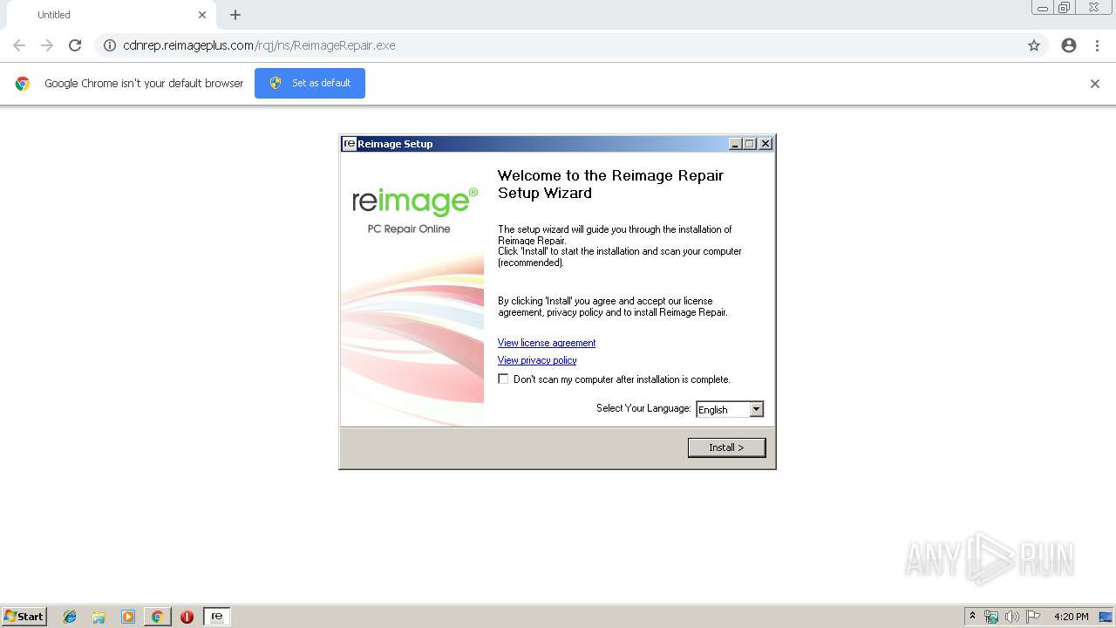Viewport: 1116px width, 628px height.
Task: Click the Show desktop button in the tray
Action: pos(1106,617)
